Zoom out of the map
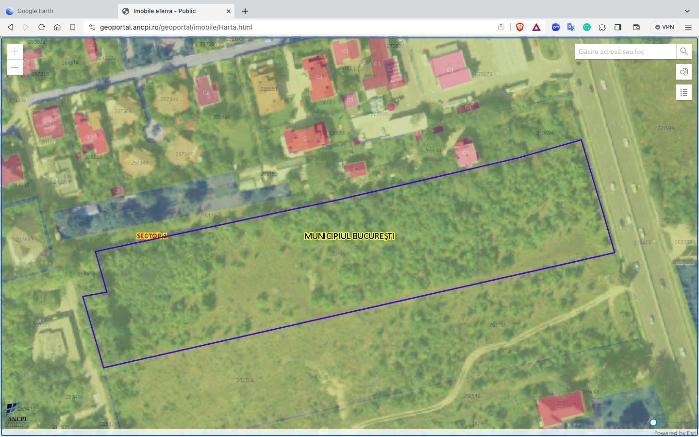The height and width of the screenshot is (437, 699). [15, 67]
